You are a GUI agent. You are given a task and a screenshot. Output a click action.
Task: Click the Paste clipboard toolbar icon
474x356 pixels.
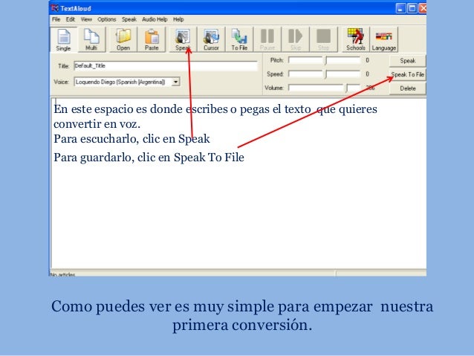tap(152, 39)
